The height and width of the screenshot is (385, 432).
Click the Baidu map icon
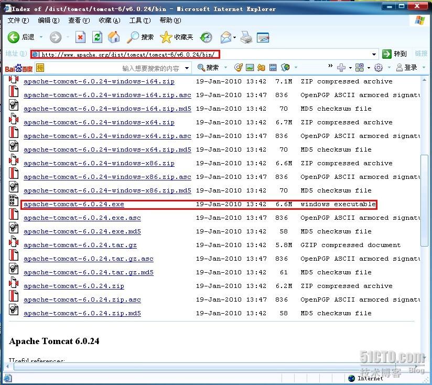(x=285, y=68)
